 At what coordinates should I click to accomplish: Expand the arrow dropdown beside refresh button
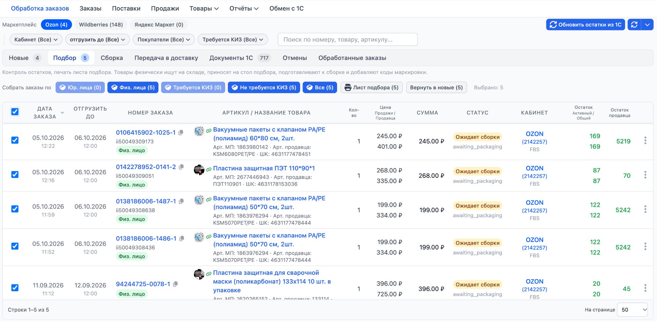(647, 25)
